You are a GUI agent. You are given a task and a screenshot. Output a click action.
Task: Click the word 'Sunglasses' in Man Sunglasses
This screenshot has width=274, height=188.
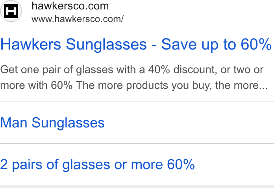[68, 123]
